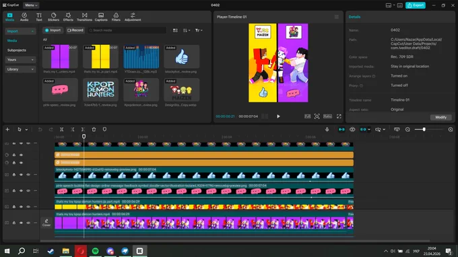This screenshot has height=257, width=458.
Task: Click the Undo arrow in timeline toolbar
Action: pos(40,129)
